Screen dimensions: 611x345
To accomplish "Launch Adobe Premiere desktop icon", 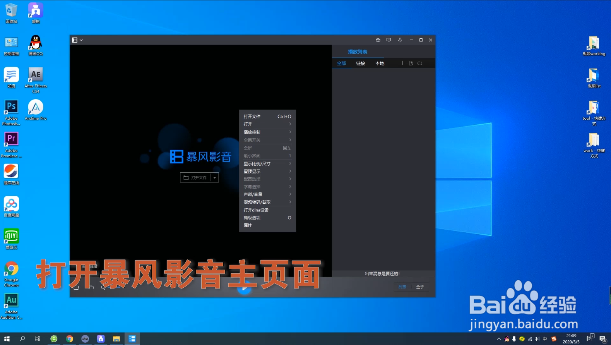I will (11, 144).
